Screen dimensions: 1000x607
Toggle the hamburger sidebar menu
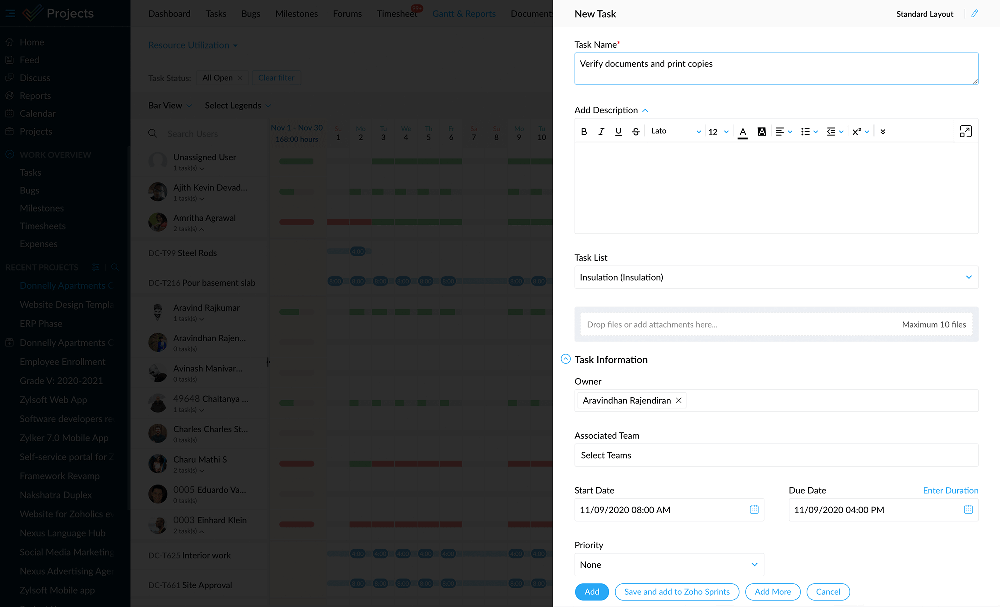click(x=10, y=14)
